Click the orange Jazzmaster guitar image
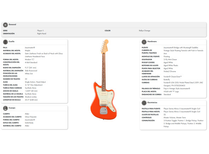 click(x=103, y=79)
